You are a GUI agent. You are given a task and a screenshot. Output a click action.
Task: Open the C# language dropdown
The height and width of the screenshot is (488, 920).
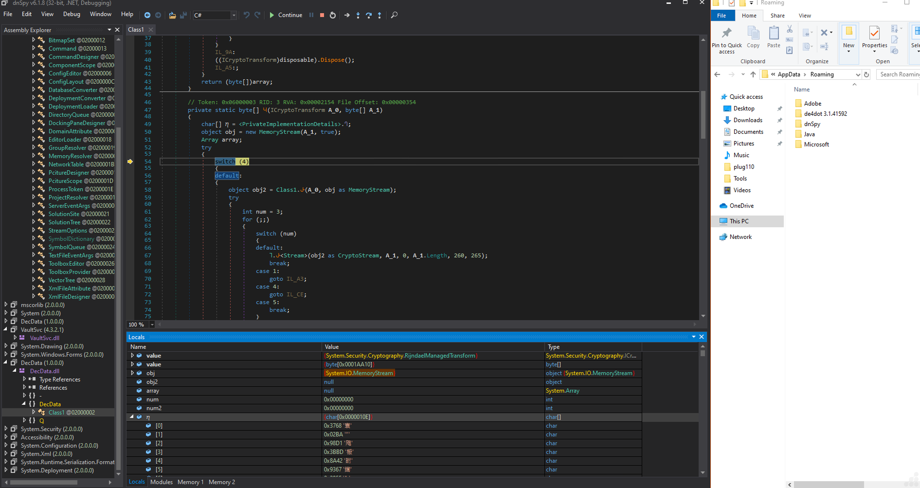(x=234, y=15)
